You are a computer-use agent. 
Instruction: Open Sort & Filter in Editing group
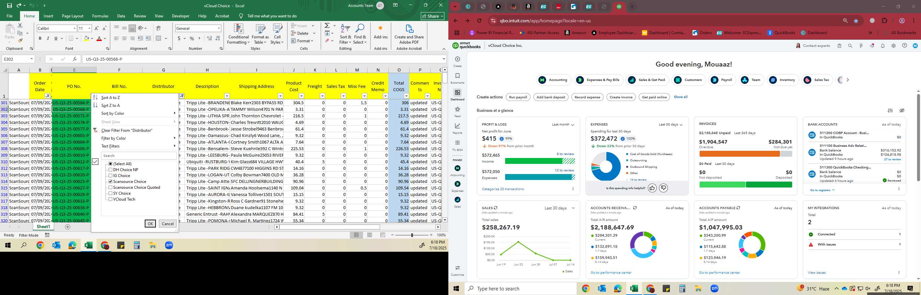coord(345,34)
